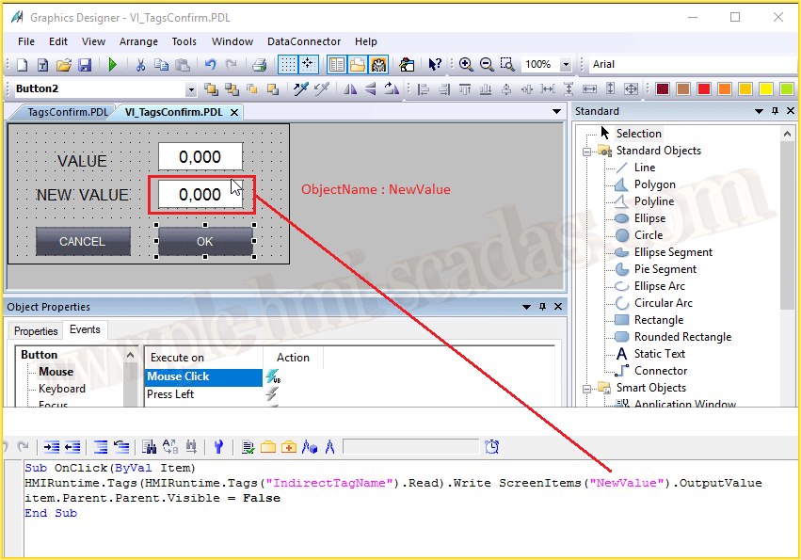Switch to the Properties tab
Image resolution: width=801 pixels, height=560 pixels.
click(36, 331)
